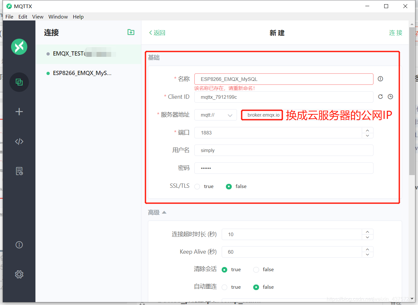Click the 基础 section heading
Viewport: 418px width, 305px height.
(x=154, y=58)
